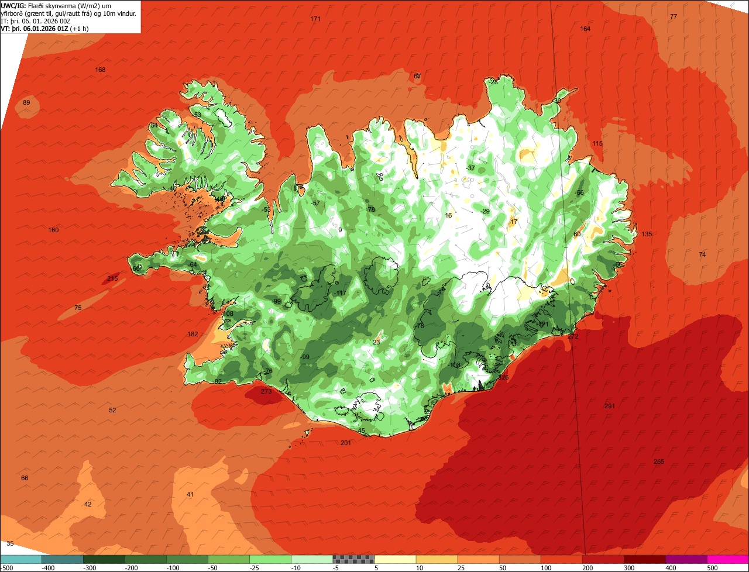The width and height of the screenshot is (749, 572).
Task: Click the map value 77
Action: pos(674,16)
